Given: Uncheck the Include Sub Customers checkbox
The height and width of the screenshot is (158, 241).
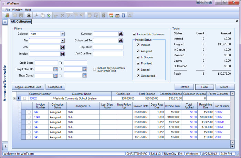Looking at the screenshot, I should (x=134, y=34).
